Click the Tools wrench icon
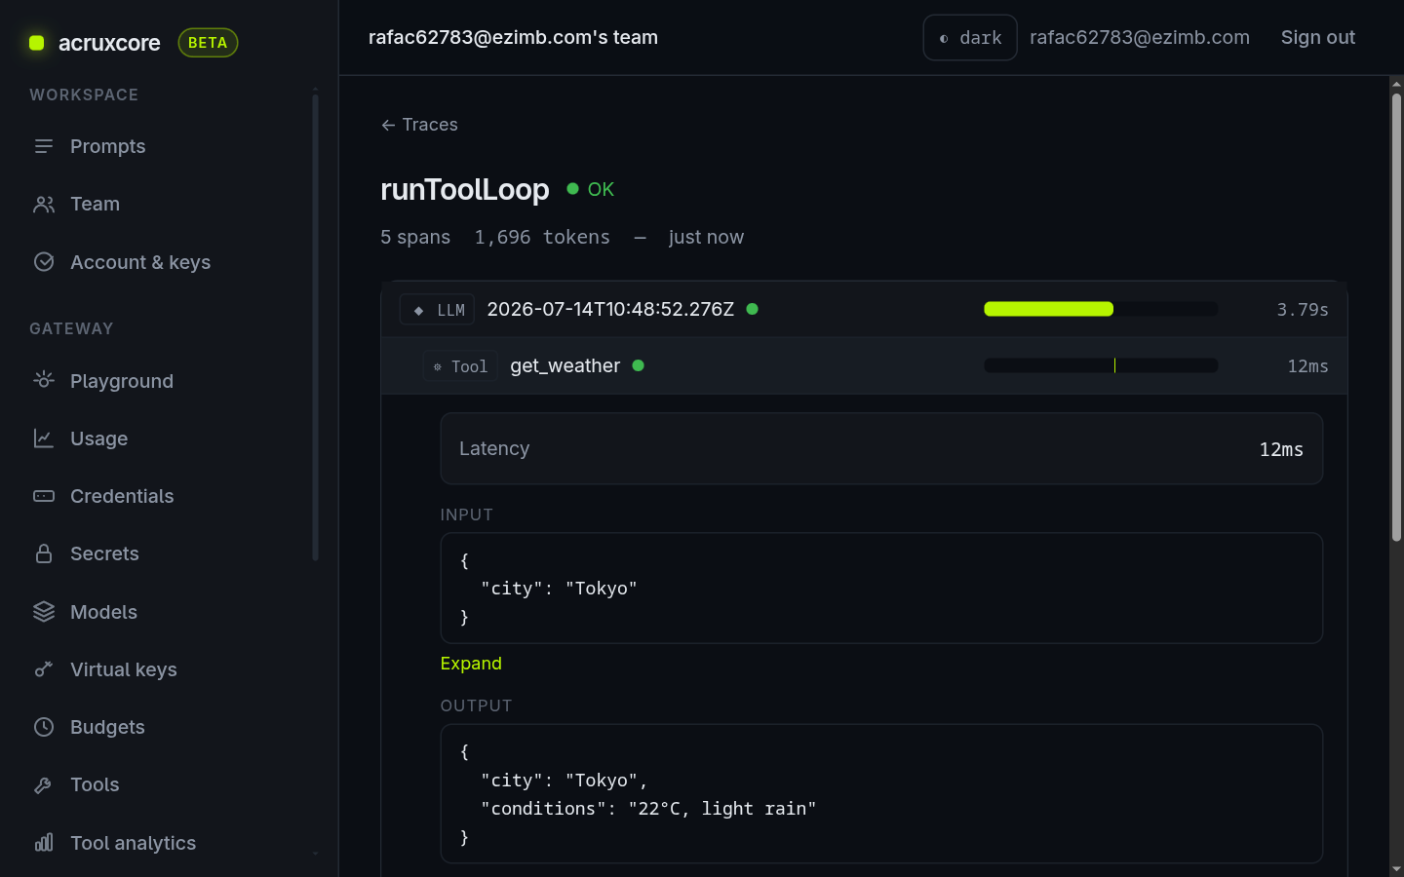This screenshot has width=1404, height=877. pyautogui.click(x=44, y=784)
